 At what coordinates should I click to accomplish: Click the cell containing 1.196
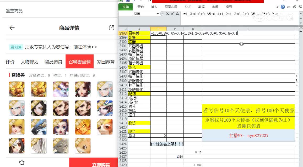click(193, 165)
